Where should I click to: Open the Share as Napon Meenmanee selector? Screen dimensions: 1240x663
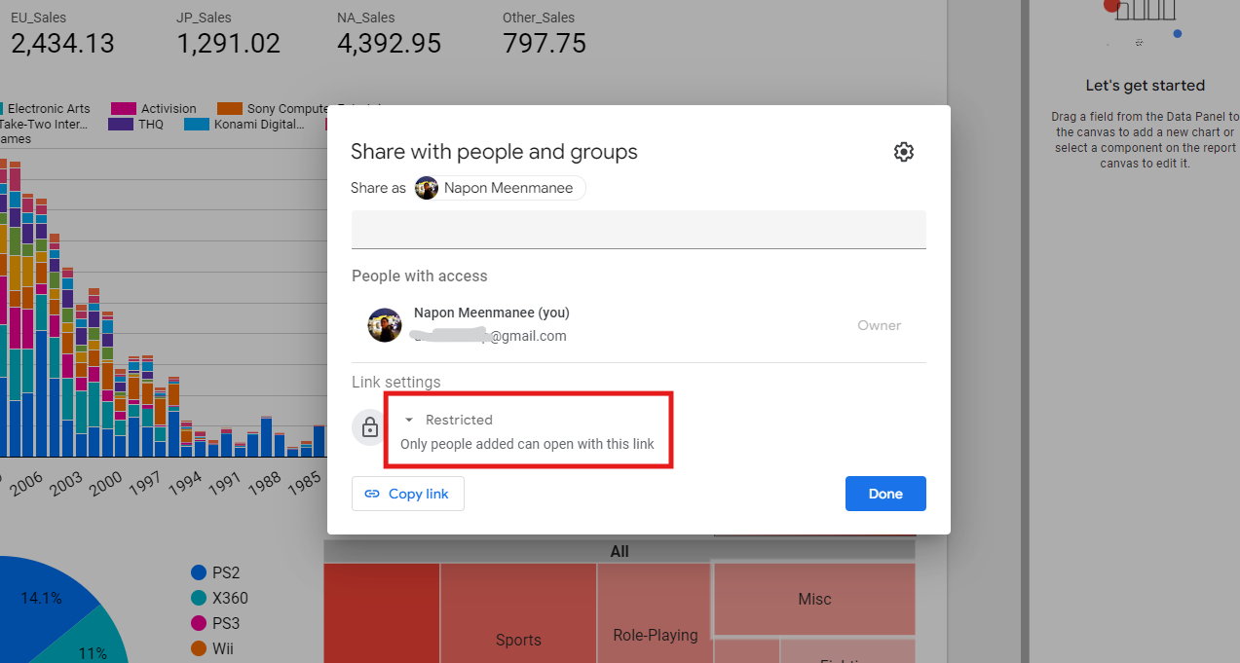click(499, 188)
